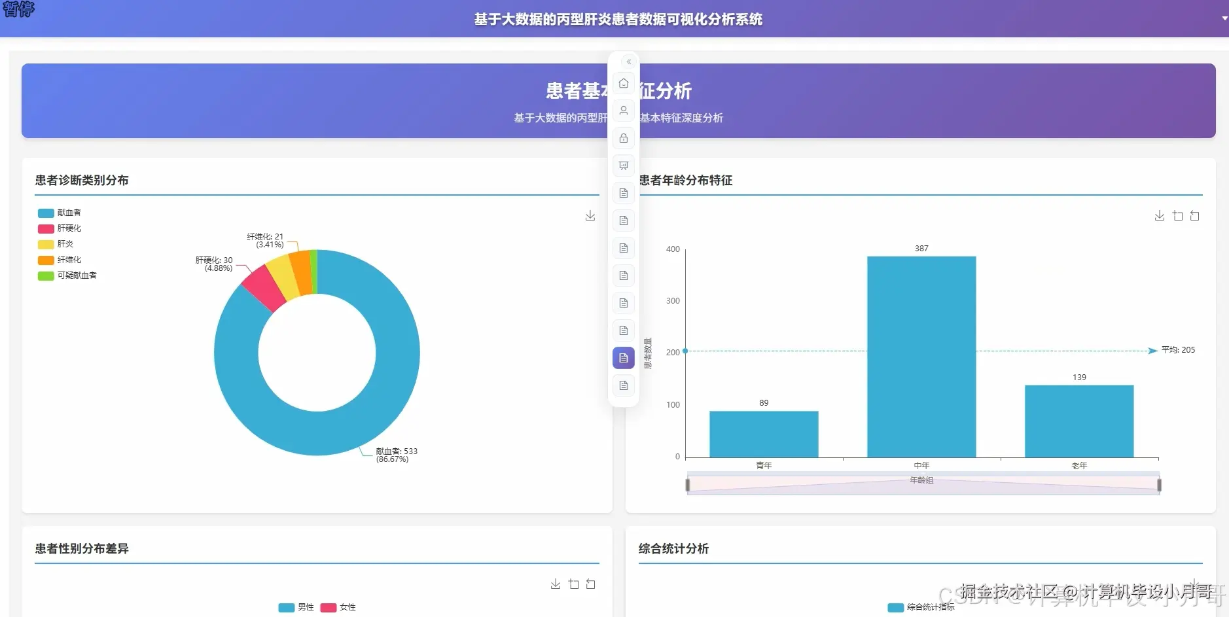Select the highlighted purple page in sidebar navigation
Image resolution: width=1229 pixels, height=617 pixels.
(623, 358)
